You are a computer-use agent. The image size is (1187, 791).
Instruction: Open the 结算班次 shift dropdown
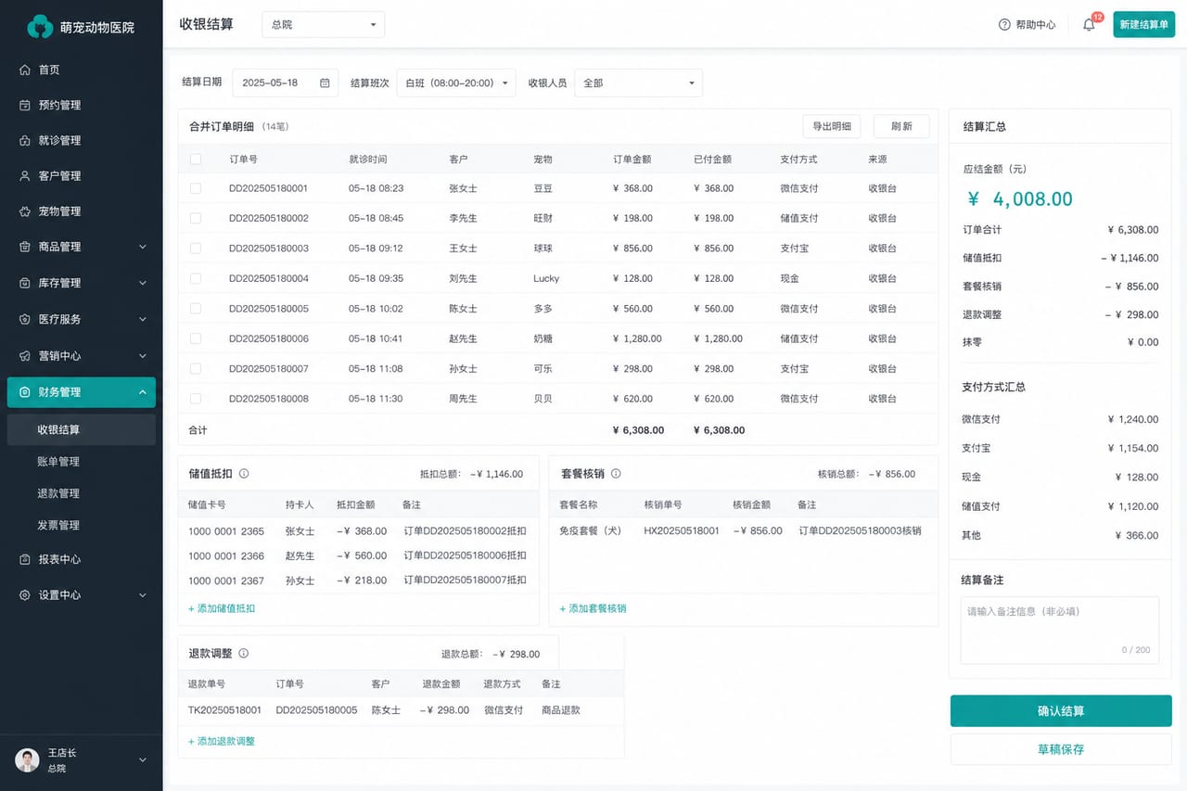click(456, 83)
